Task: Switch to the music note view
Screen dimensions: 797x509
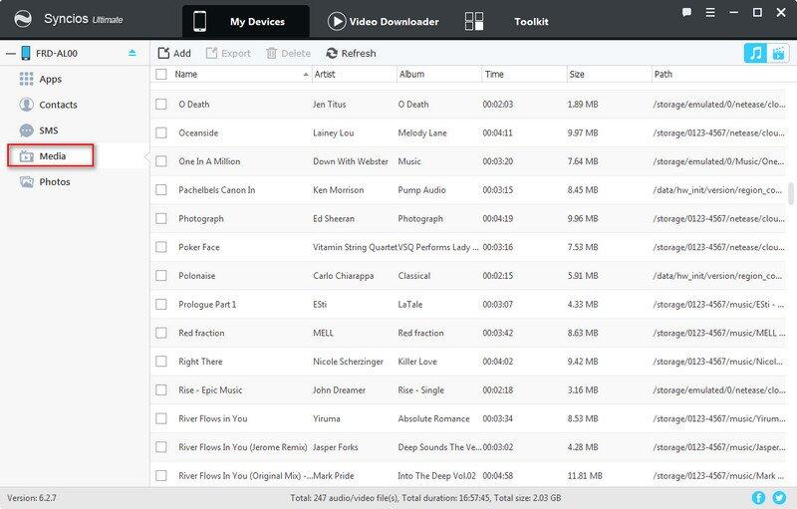Action: pyautogui.click(x=755, y=53)
